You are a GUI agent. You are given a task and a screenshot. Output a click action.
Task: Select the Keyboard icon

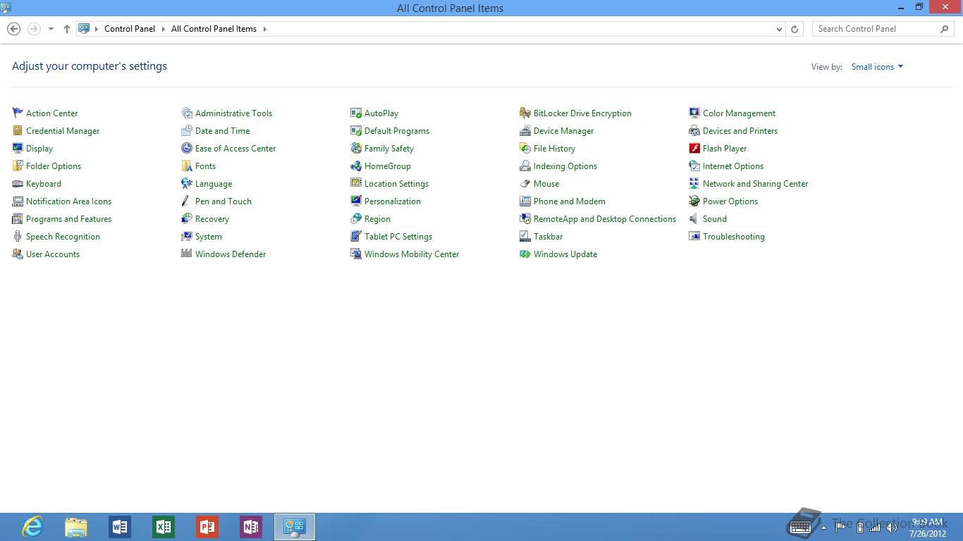point(18,183)
